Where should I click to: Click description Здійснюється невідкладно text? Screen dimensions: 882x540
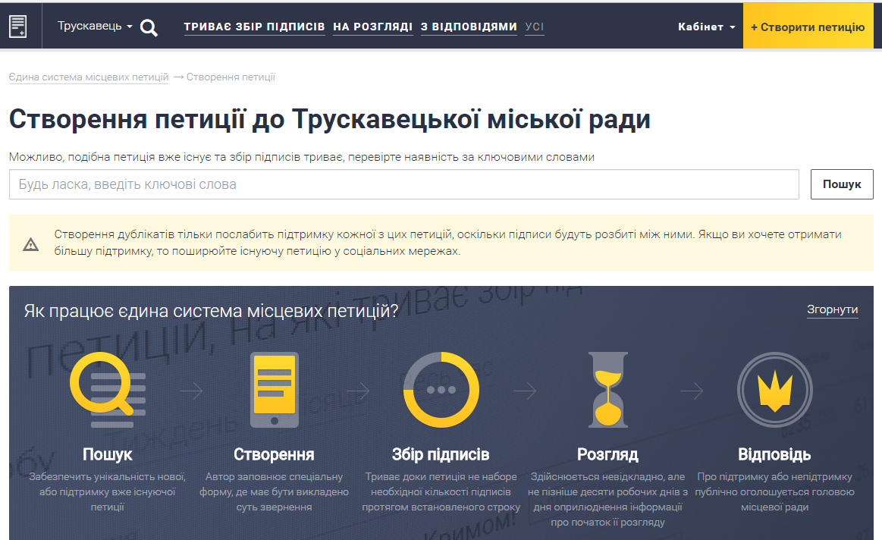pyautogui.click(x=607, y=500)
